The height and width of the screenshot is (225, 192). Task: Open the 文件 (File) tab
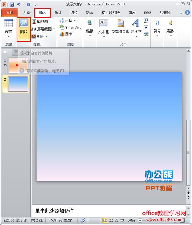10,13
